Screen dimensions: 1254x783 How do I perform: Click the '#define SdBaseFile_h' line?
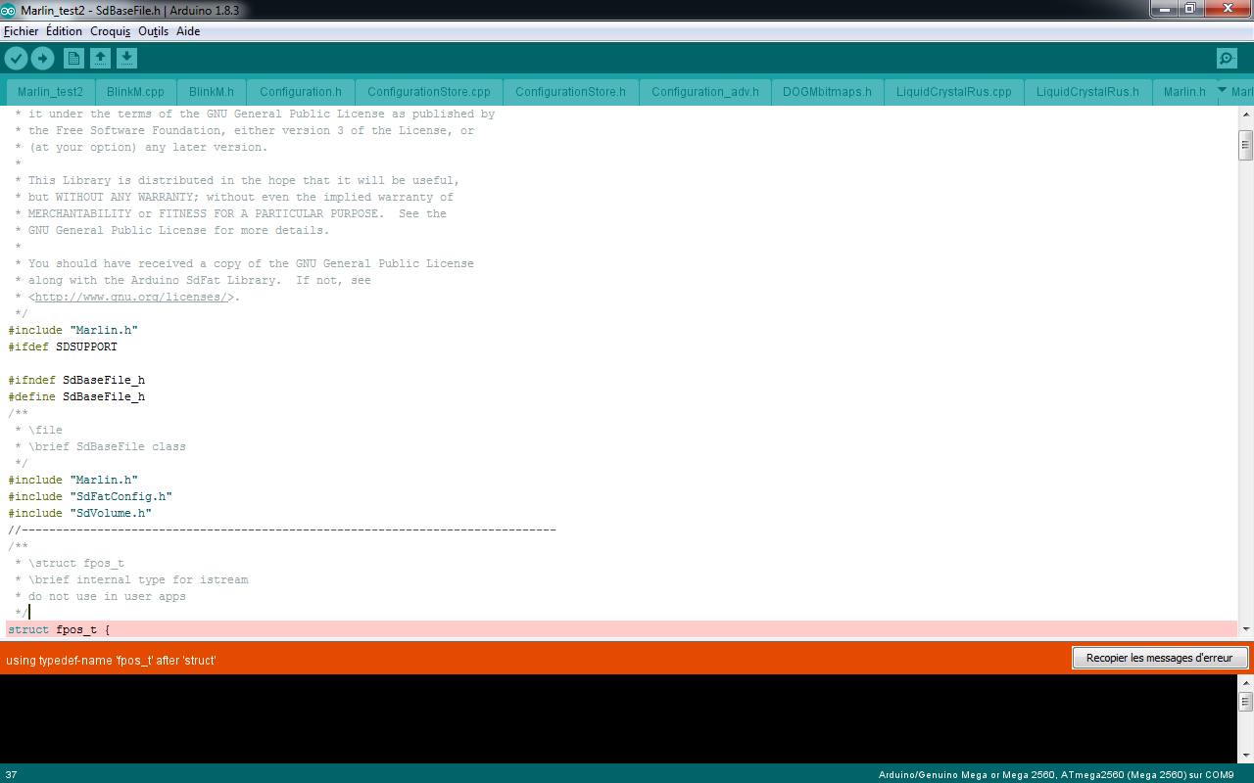point(76,396)
